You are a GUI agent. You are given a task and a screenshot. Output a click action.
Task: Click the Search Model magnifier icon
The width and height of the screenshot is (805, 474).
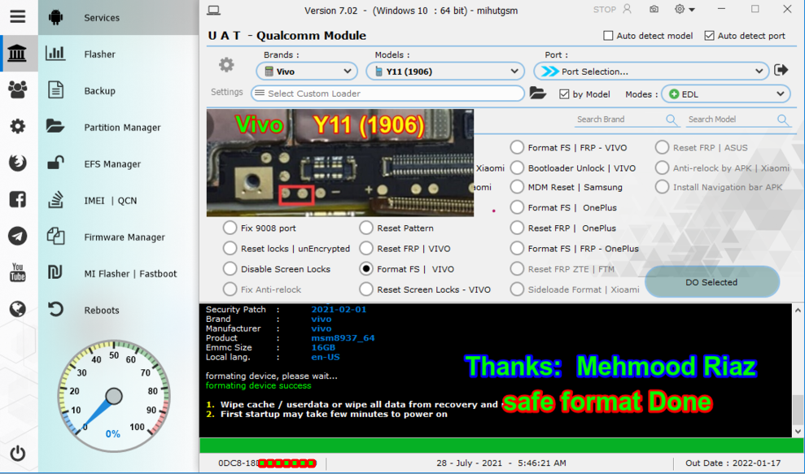(783, 120)
